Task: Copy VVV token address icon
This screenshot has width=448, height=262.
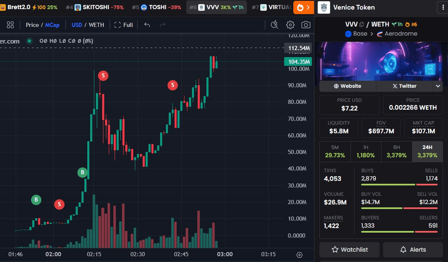Action: (362, 24)
